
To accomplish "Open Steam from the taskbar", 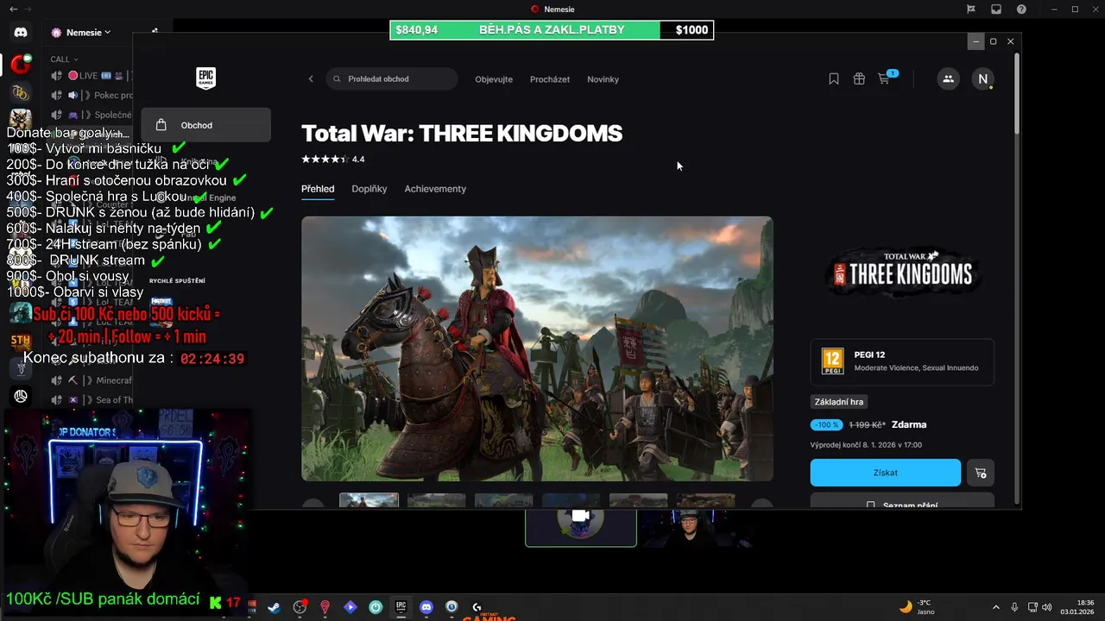I will 274,607.
